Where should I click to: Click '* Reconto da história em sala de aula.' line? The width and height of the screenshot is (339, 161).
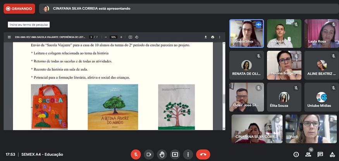pos(59,69)
